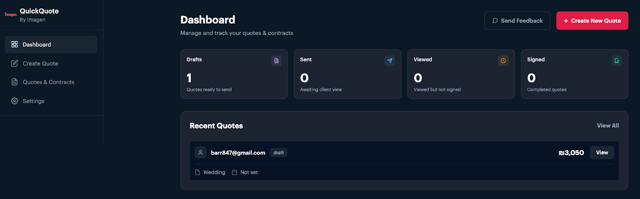Image resolution: width=640 pixels, height=199 pixels.
Task: Click the Quotes & Contracts document icon
Action: [14, 82]
